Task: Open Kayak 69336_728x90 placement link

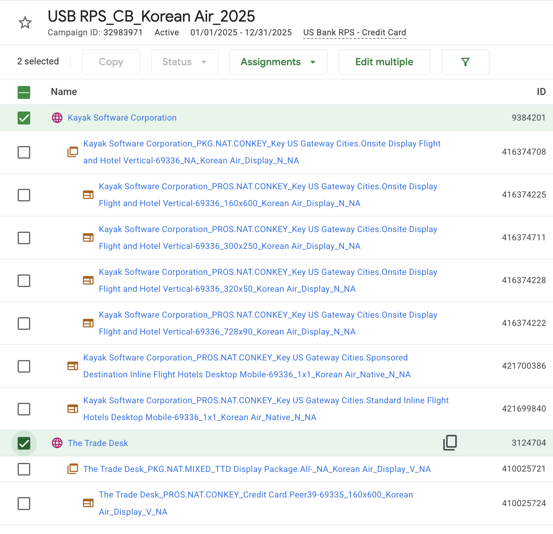Action: (268, 323)
